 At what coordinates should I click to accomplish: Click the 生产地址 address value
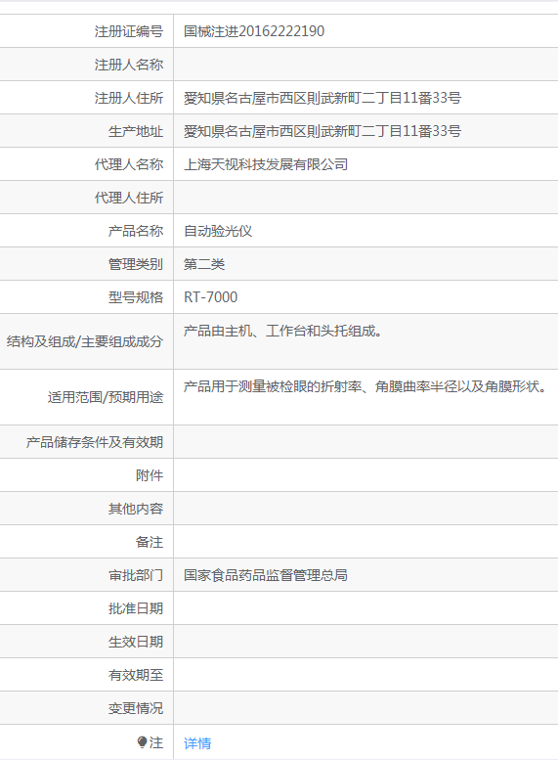(322, 131)
